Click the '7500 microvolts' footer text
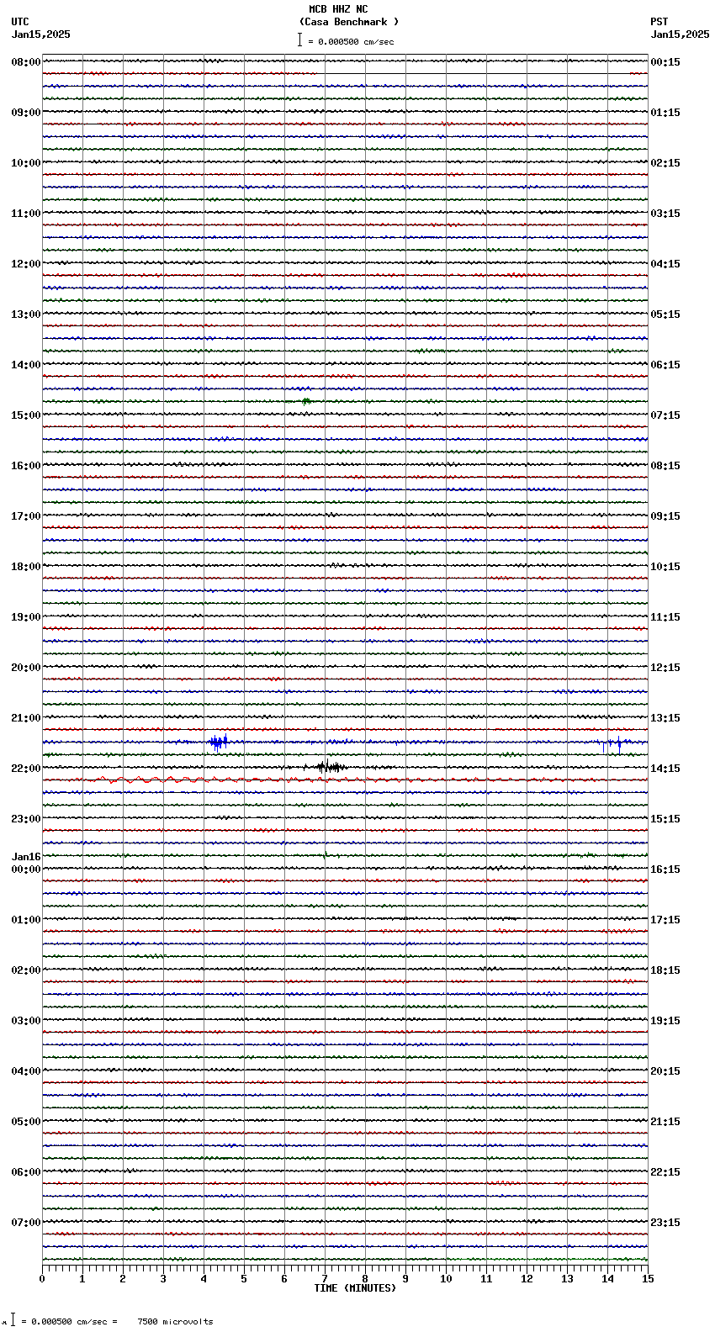 point(176,1322)
